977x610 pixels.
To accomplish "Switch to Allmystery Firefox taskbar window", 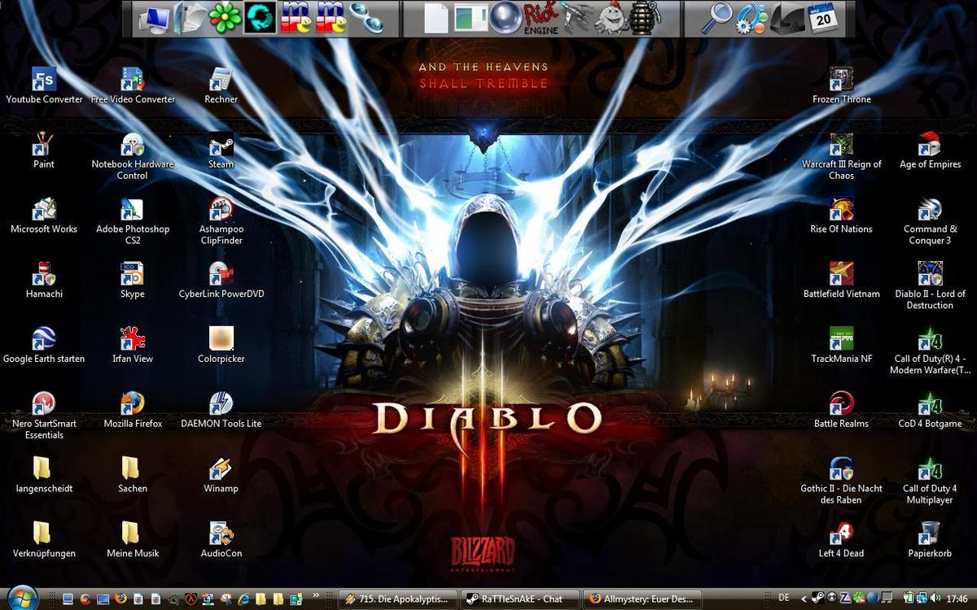I will [641, 599].
